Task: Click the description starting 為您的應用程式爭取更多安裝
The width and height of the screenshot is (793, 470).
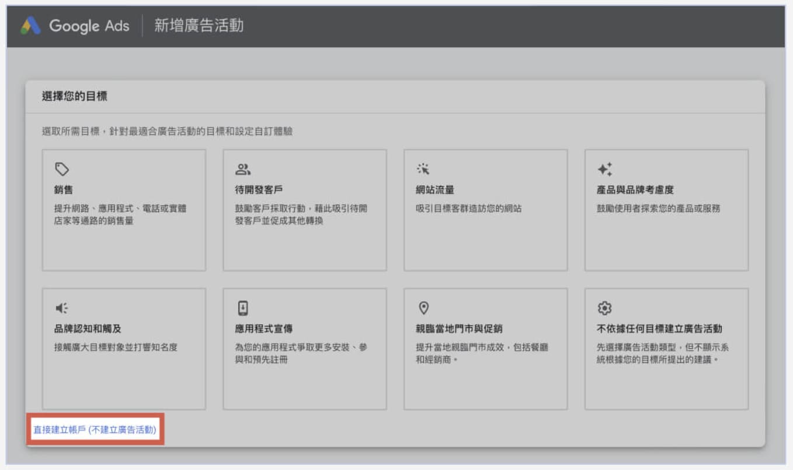Action: (x=301, y=353)
